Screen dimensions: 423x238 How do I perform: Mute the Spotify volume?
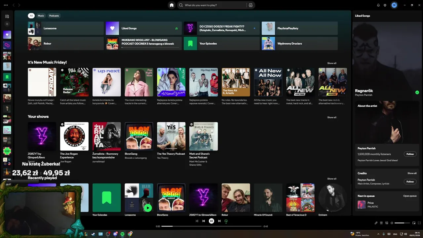tap(392, 223)
